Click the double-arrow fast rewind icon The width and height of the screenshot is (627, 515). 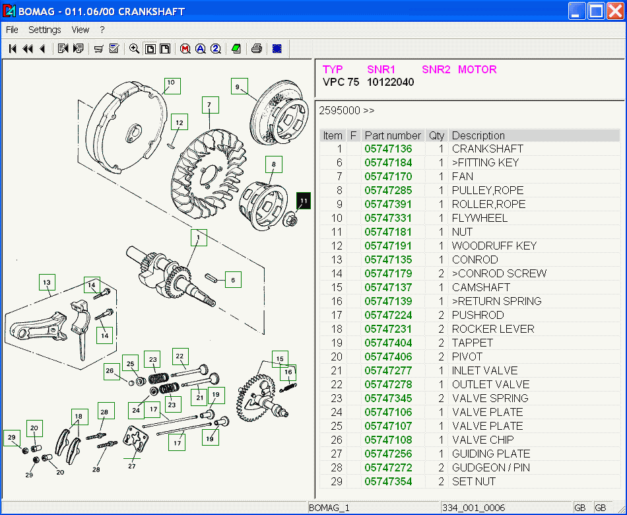pyautogui.click(x=28, y=49)
